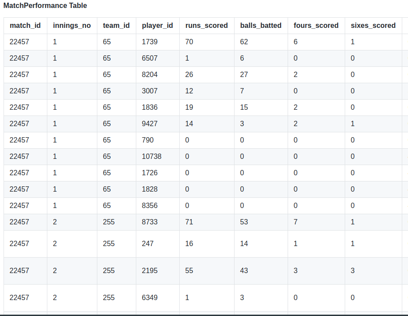Click the match_id column header
Image resolution: width=408 pixels, height=316 pixels.
pos(25,26)
